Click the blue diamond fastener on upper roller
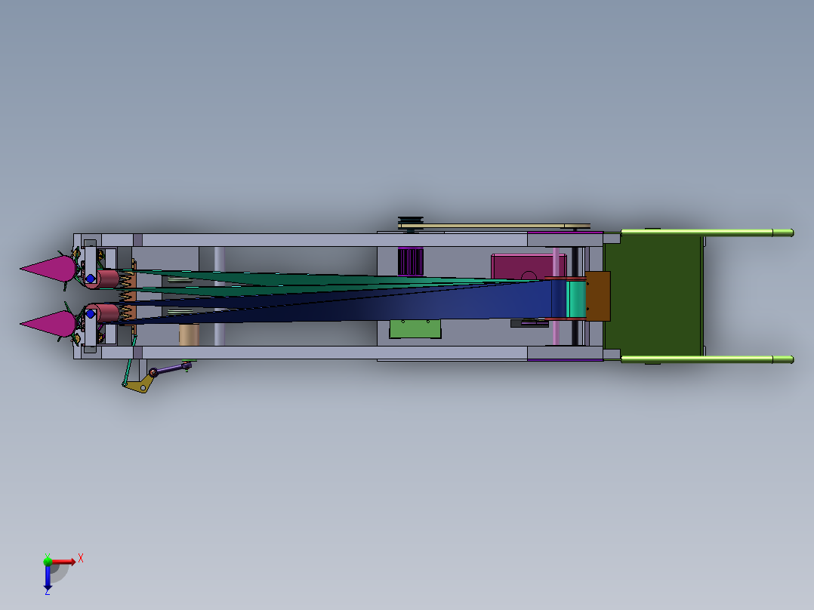This screenshot has height=610, width=814. (90, 278)
